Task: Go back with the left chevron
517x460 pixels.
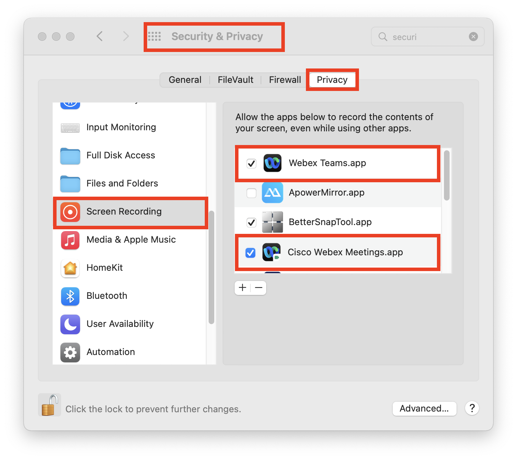Action: (100, 36)
